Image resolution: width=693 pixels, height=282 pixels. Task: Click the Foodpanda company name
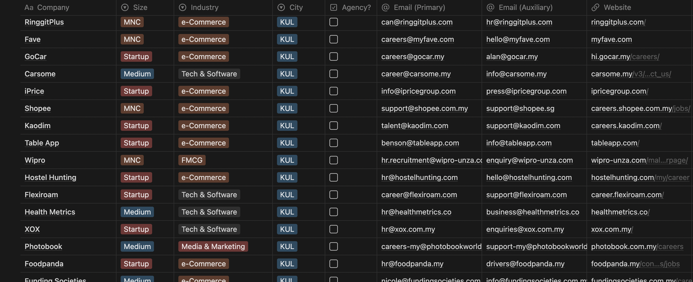44,264
